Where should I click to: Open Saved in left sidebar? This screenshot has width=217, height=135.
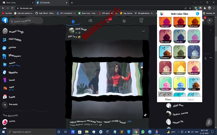point(8,80)
